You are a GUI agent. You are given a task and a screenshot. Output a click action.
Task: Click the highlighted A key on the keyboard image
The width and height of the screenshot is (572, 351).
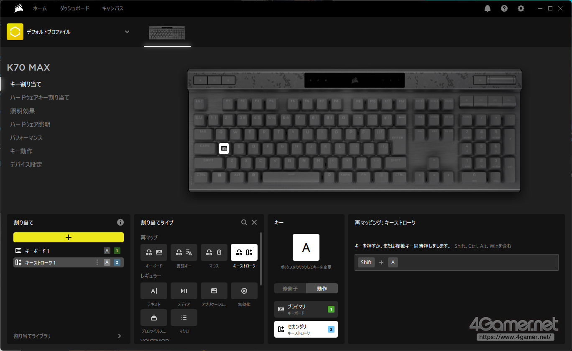224,148
